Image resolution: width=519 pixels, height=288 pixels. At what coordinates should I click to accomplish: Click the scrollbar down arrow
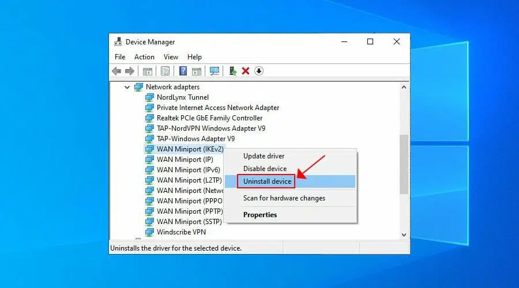click(x=404, y=235)
